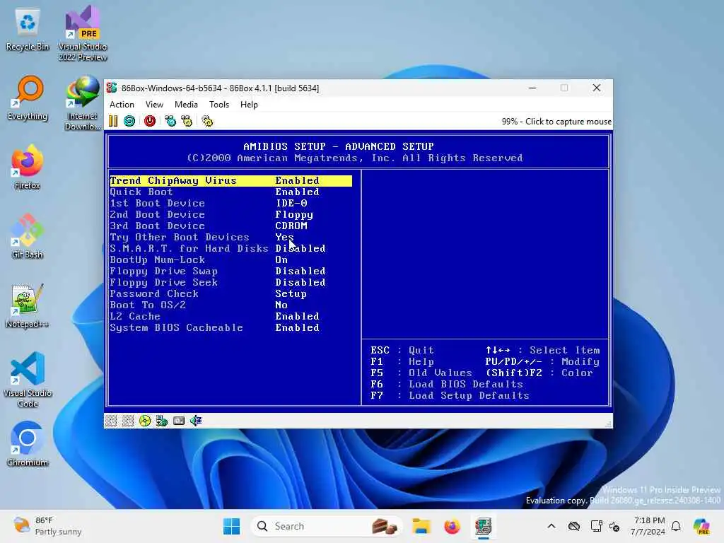
Task: Click the network icon in 86Box status bar
Action: click(162, 421)
